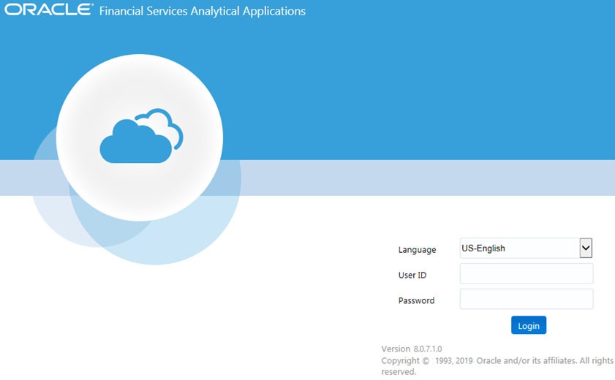Screen dimensions: 615x380
Task: Expand the Language dropdown arrow
Action: pyautogui.click(x=586, y=248)
